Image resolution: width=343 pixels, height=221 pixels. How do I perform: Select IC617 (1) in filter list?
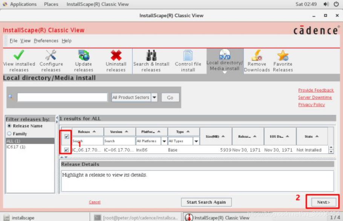click(x=16, y=147)
